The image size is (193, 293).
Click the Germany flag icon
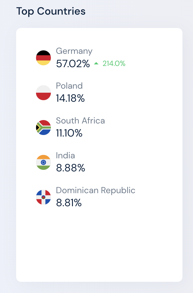pos(43,58)
